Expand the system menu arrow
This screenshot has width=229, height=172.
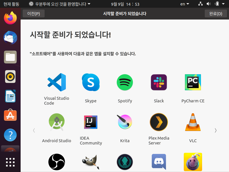pos(223,4)
